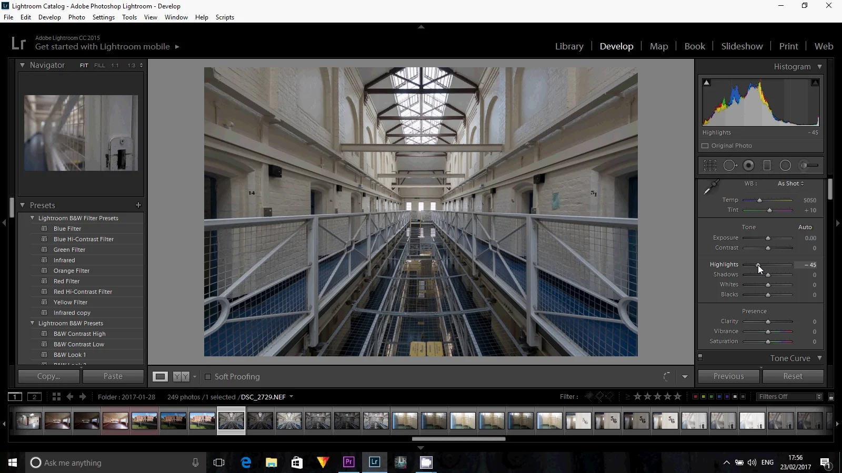This screenshot has height=473, width=842.
Task: Expand the Tone Curve panel
Action: [819, 358]
